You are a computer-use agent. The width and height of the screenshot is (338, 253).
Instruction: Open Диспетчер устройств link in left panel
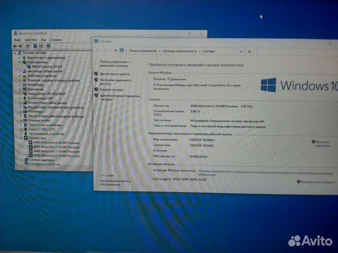tap(114, 74)
